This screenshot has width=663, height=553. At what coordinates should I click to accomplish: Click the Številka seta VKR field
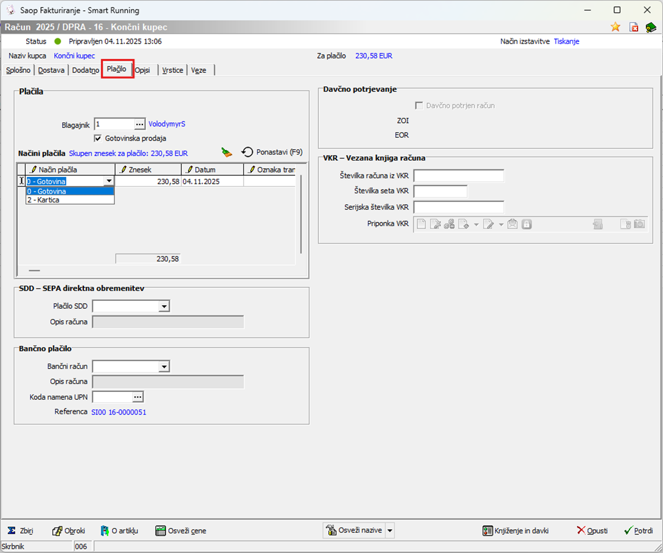coord(440,191)
